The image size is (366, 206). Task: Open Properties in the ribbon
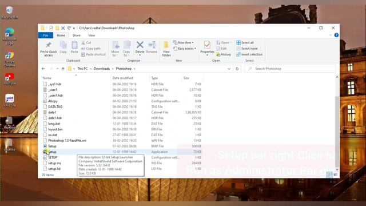(207, 48)
